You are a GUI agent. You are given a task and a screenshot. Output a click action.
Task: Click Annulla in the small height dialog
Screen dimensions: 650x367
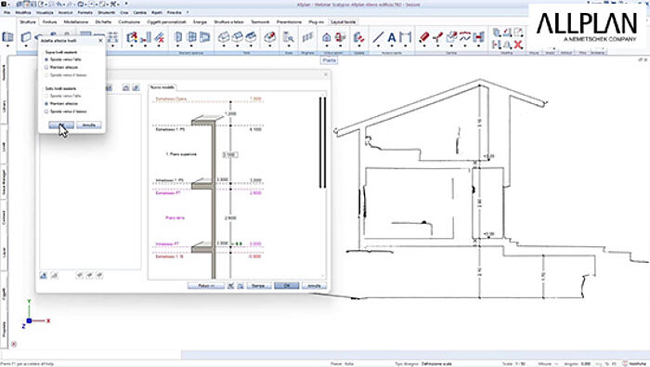pyautogui.click(x=89, y=125)
